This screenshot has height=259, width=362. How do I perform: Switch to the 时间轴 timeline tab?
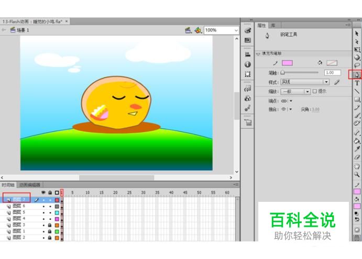(x=8, y=185)
